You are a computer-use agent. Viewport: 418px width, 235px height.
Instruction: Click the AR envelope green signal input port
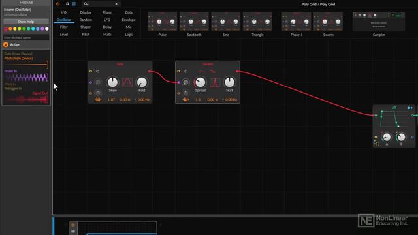(x=376, y=116)
